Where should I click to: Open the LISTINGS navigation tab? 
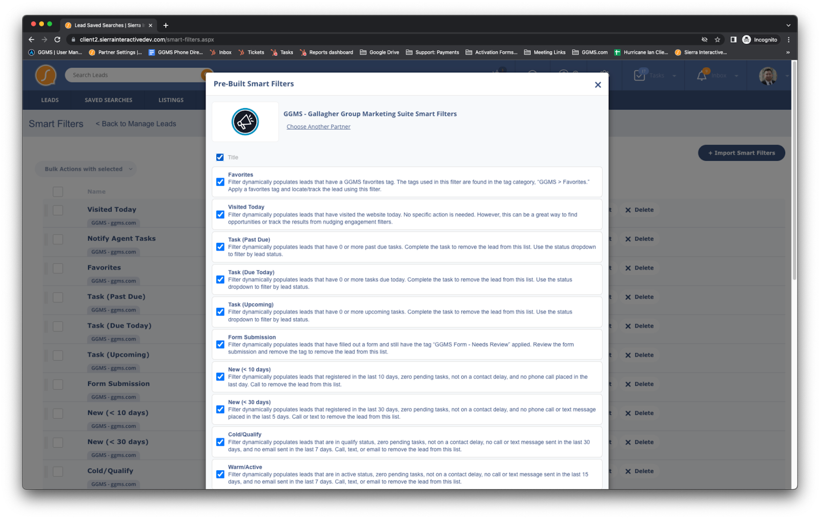171,100
